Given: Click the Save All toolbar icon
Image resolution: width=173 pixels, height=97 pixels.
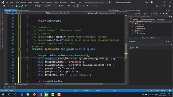Looking at the screenshot, I should (x=22, y=6).
